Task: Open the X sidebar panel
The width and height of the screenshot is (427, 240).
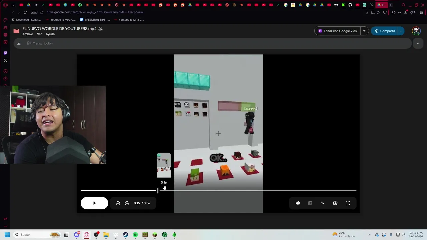Action: 5,60
